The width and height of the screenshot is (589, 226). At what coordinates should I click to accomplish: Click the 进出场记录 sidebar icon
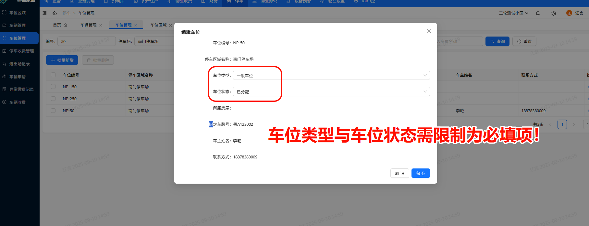point(4,64)
